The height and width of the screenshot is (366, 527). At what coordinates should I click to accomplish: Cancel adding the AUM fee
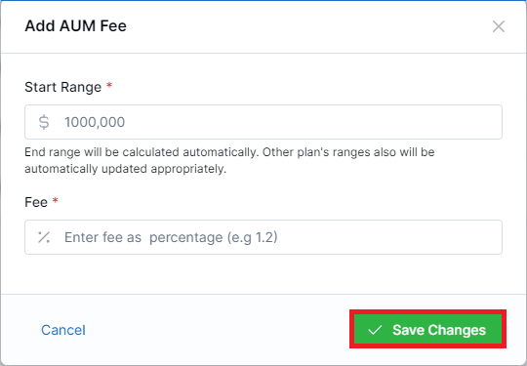(x=63, y=330)
